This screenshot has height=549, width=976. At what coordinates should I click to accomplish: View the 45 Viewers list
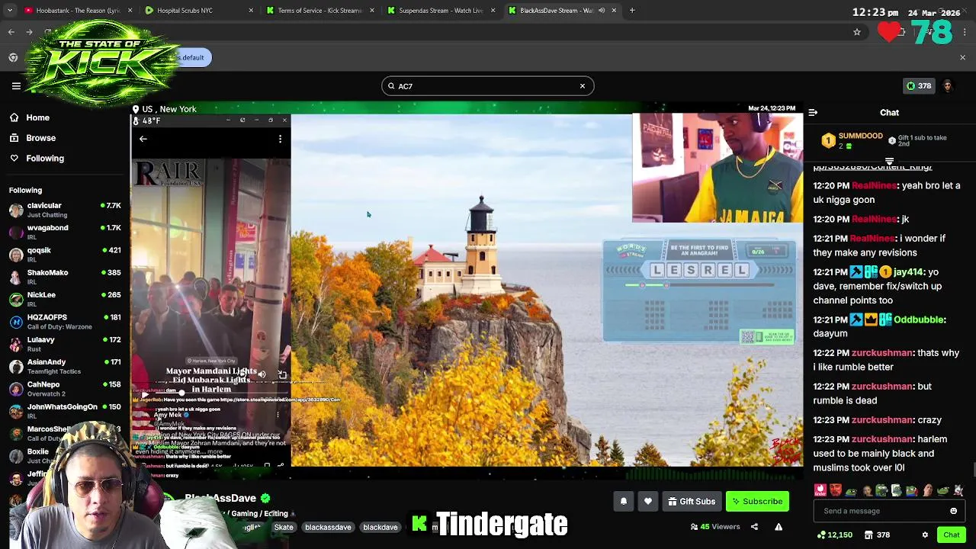click(x=715, y=527)
